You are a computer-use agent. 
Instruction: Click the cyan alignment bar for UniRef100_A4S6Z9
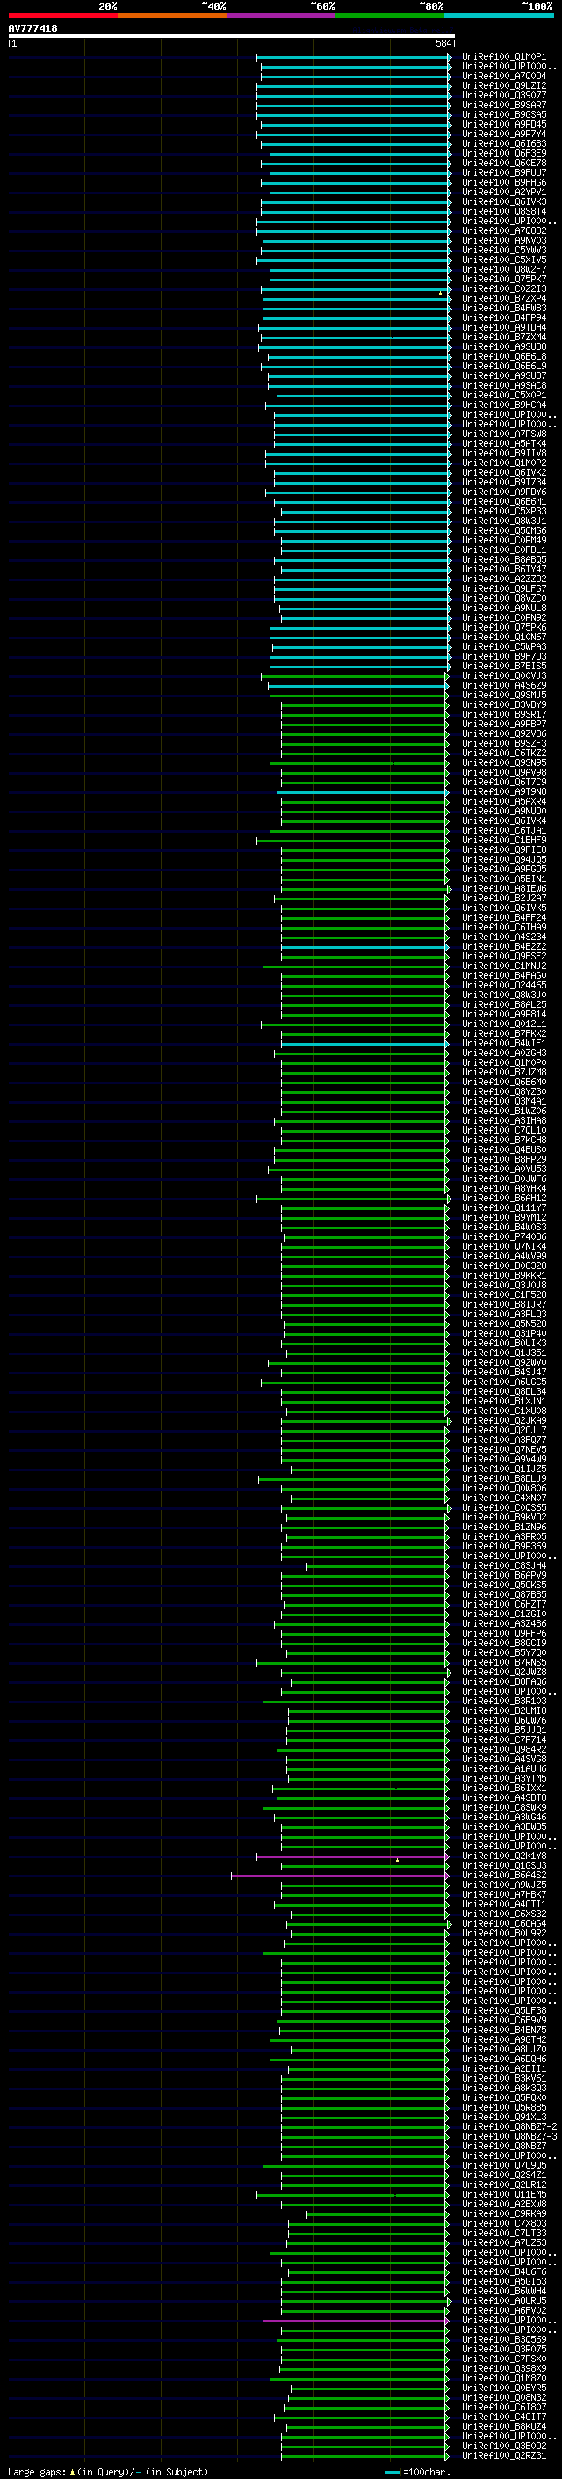point(357,685)
